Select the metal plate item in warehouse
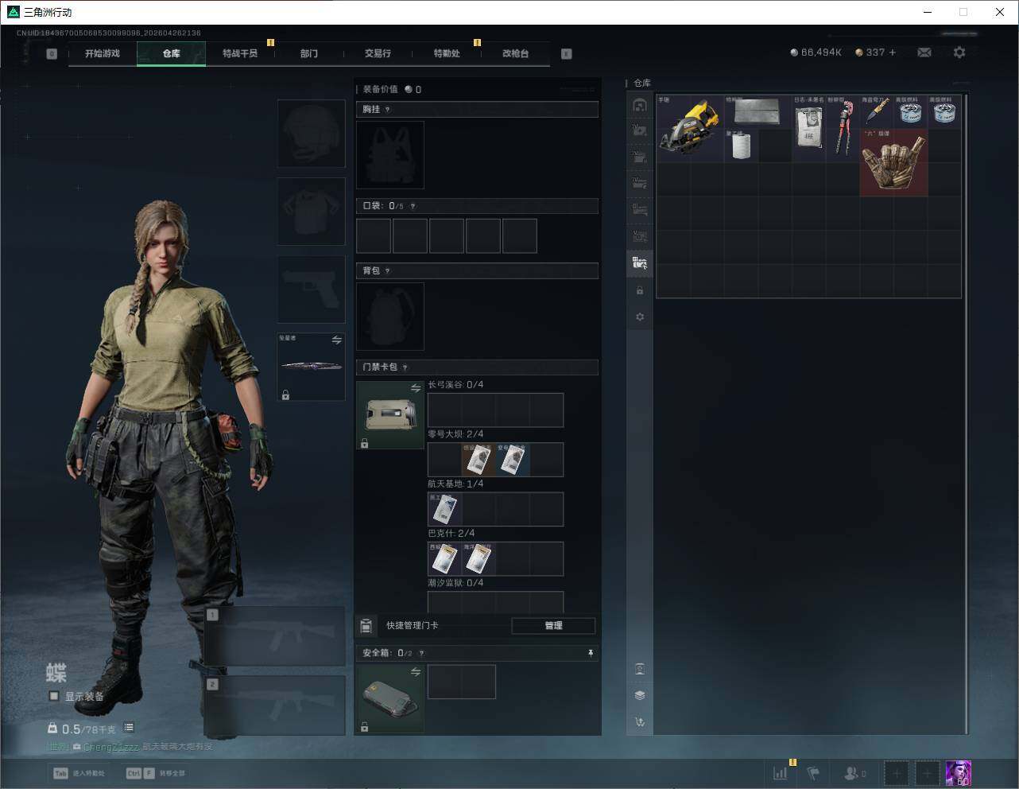This screenshot has width=1019, height=789. (757, 111)
